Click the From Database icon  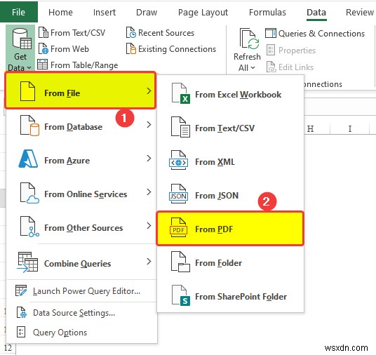29,126
